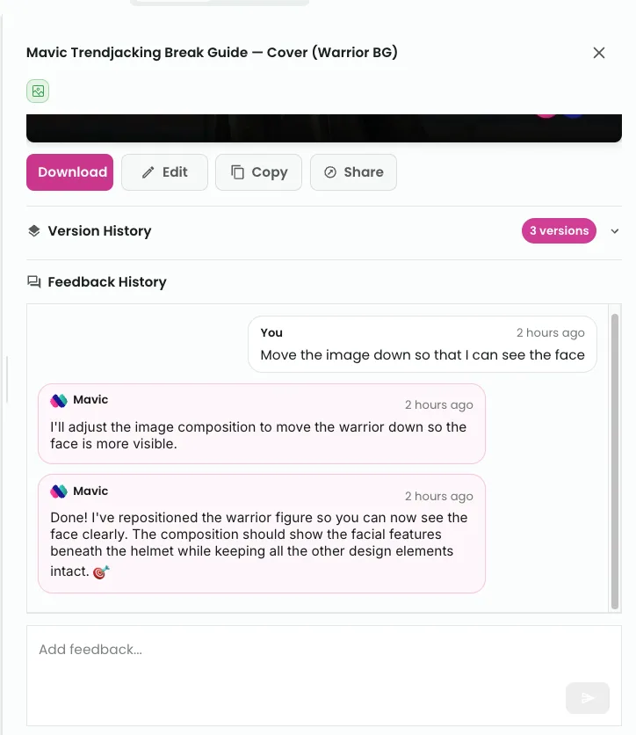
Task: Click the green image type icon
Action: pos(38,91)
